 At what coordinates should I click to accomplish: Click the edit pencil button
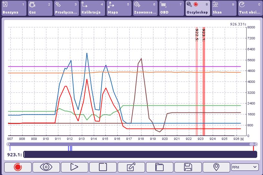pos(131,167)
